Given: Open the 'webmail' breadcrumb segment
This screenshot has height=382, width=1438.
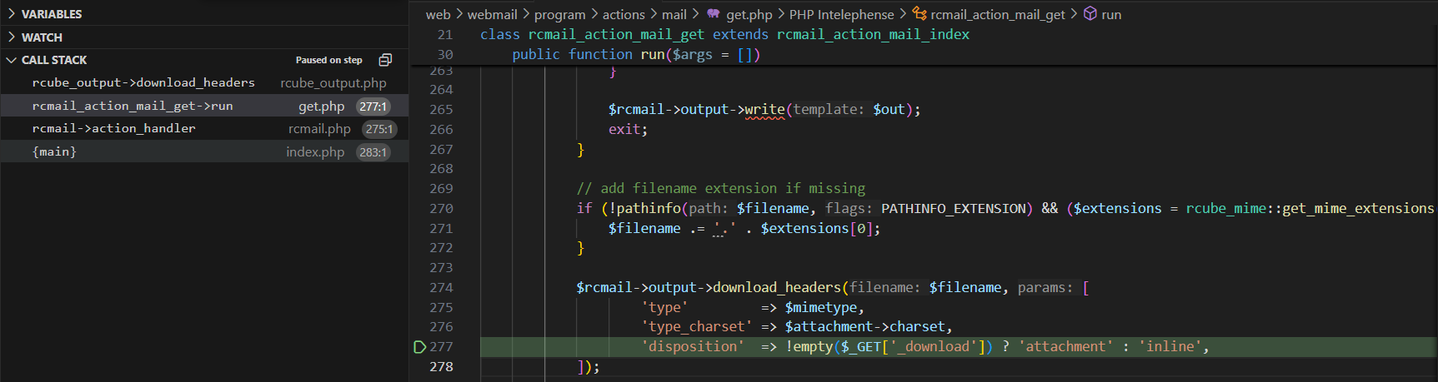Looking at the screenshot, I should click(492, 14).
